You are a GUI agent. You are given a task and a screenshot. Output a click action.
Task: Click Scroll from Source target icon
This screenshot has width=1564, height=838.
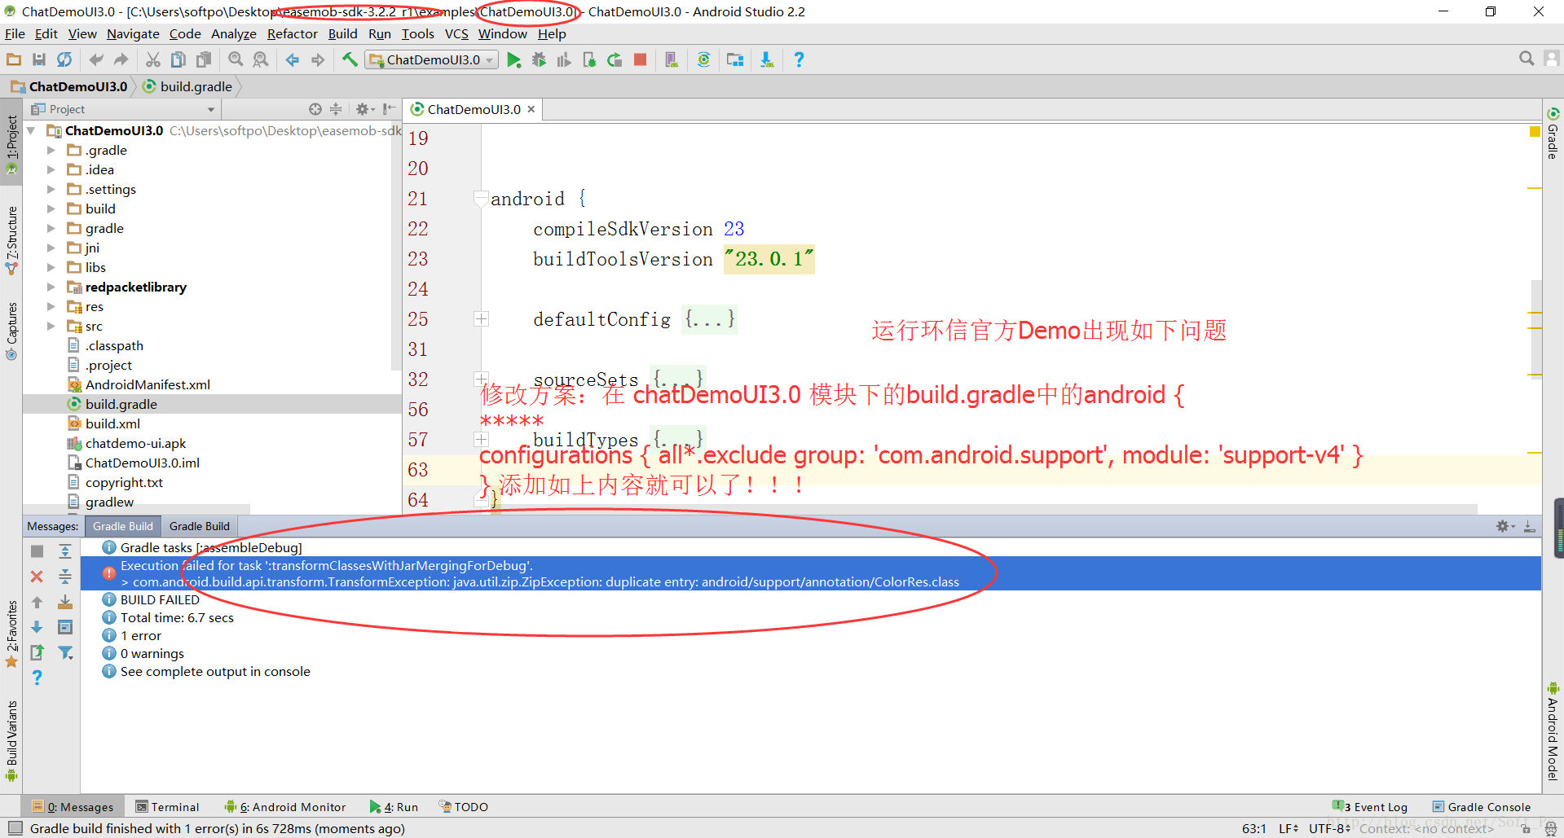click(x=315, y=109)
